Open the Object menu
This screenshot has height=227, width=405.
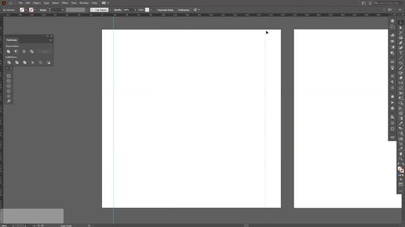[x=37, y=3]
